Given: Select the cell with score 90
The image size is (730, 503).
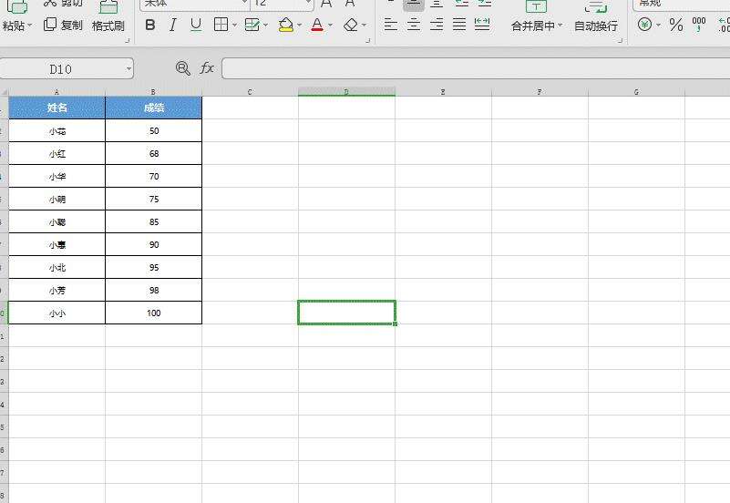Looking at the screenshot, I should point(154,245).
